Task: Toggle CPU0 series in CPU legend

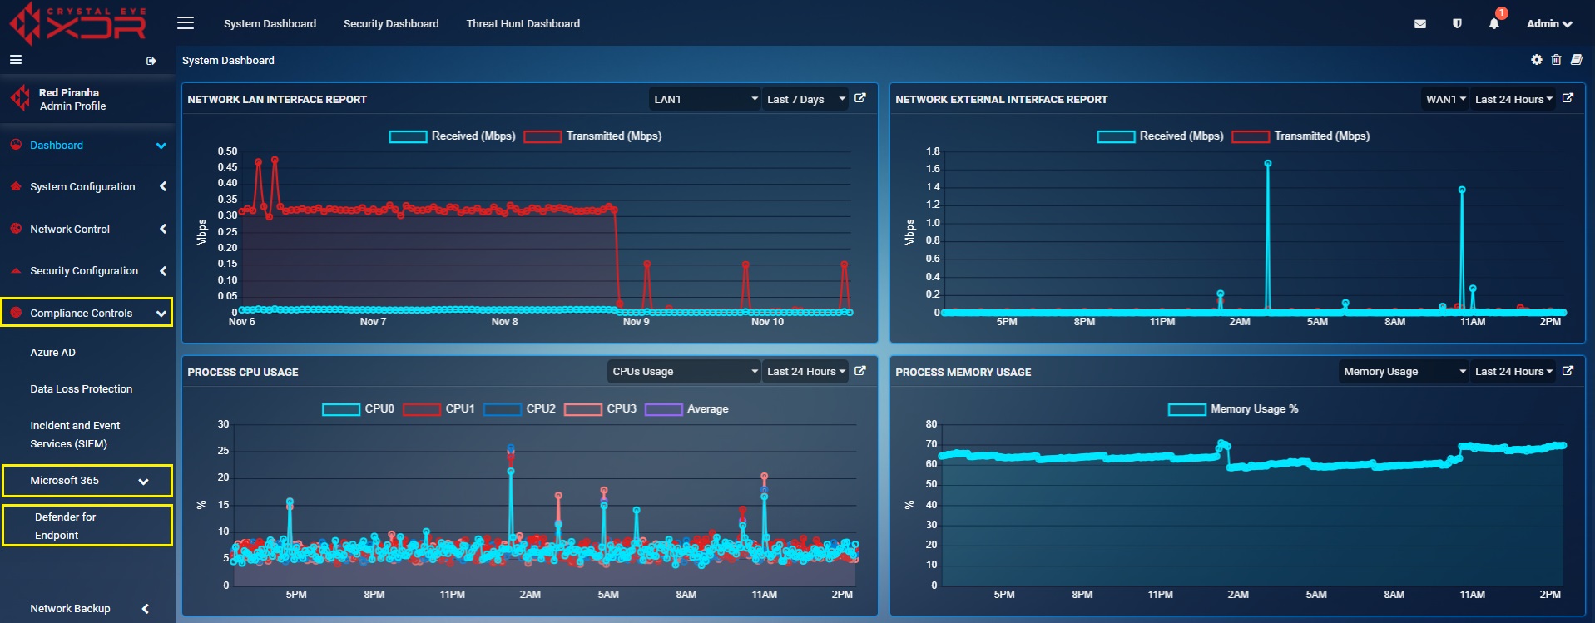Action: 358,409
